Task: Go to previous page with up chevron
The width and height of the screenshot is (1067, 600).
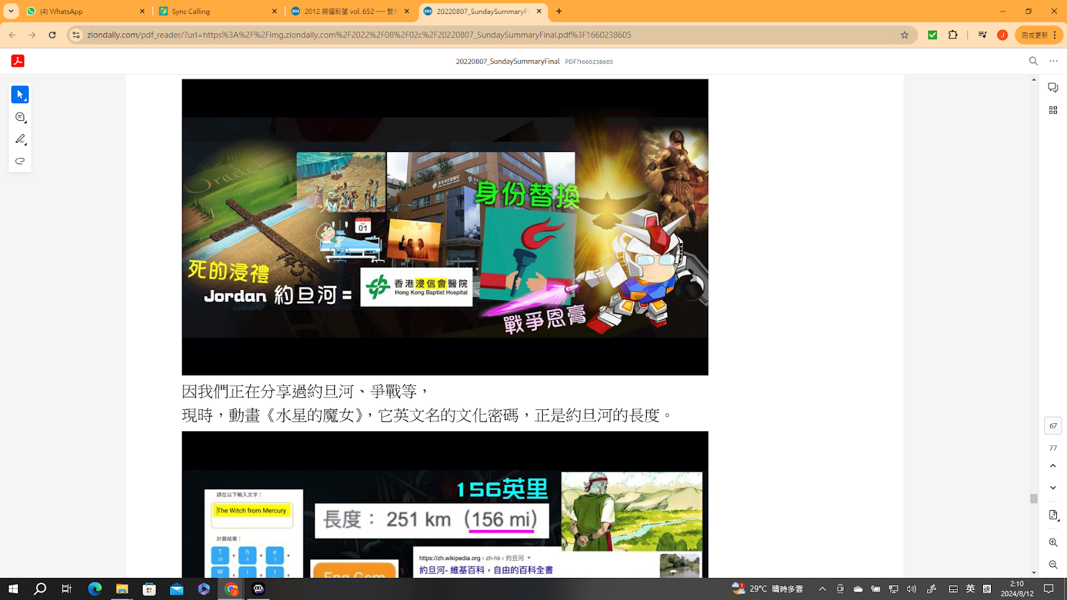Action: pos(1053,466)
